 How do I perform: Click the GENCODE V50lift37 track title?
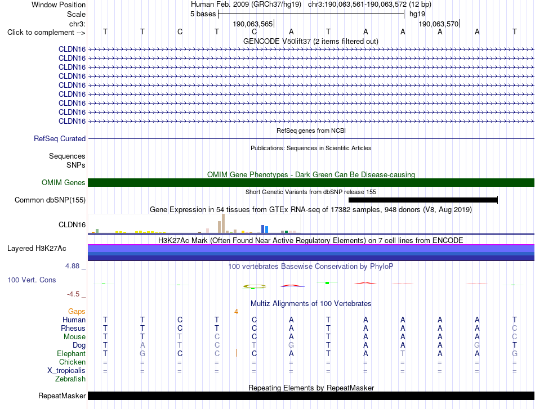[x=311, y=41]
